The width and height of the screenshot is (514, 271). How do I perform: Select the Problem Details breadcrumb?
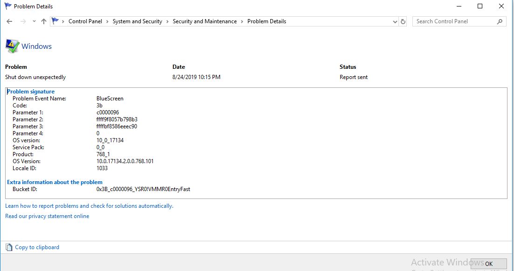coord(267,21)
